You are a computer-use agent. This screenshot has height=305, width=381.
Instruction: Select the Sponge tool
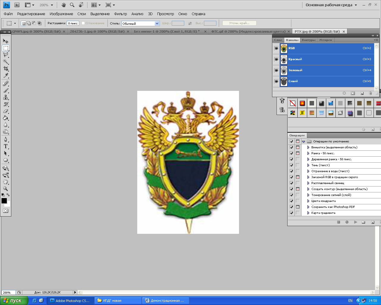(x=6, y=131)
